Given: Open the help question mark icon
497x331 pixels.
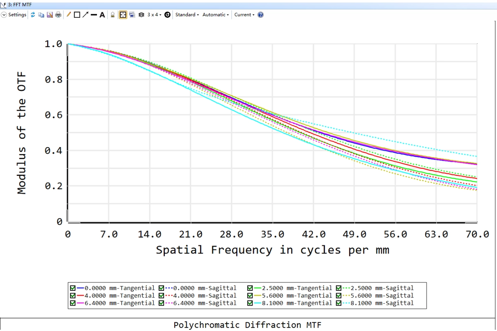Looking at the screenshot, I should 261,14.
